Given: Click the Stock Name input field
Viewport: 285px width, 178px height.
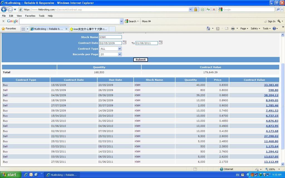Looking at the screenshot, I should click(x=110, y=37).
